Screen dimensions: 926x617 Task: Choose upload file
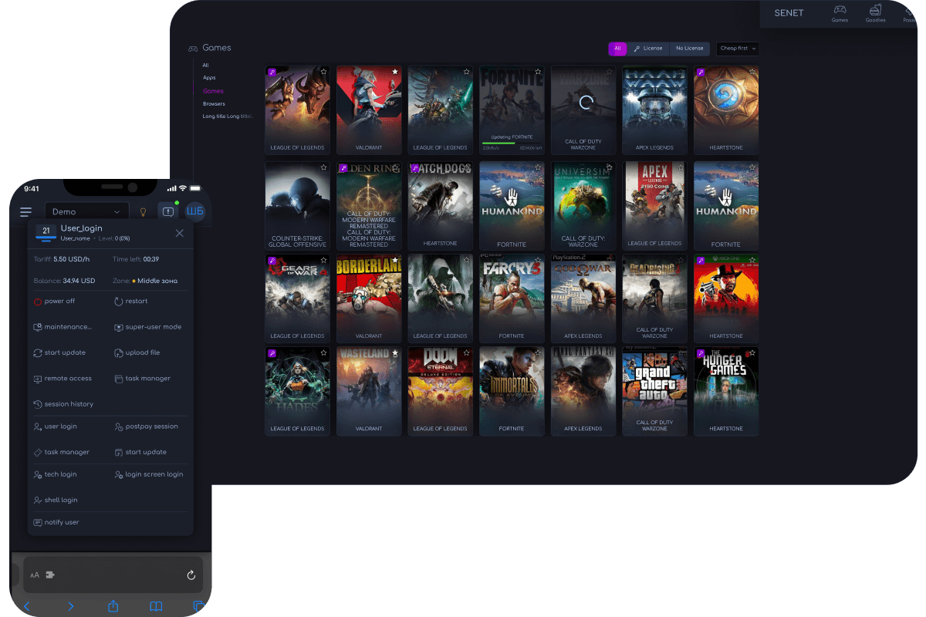[137, 352]
